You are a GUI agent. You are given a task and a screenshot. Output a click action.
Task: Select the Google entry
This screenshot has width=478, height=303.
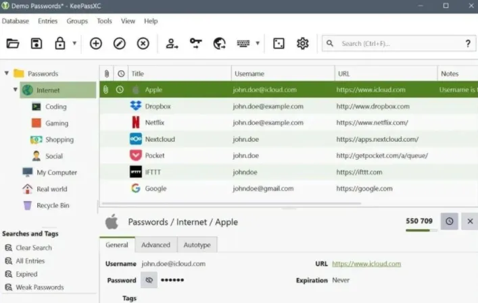(x=289, y=188)
